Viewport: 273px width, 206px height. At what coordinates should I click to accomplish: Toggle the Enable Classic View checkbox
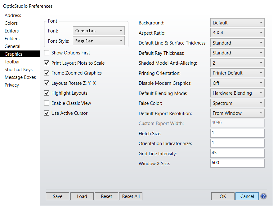click(x=47, y=103)
